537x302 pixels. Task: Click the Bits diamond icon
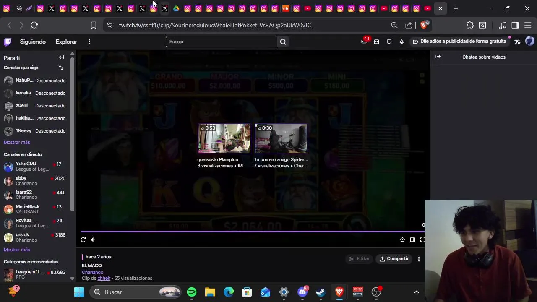[401, 42]
